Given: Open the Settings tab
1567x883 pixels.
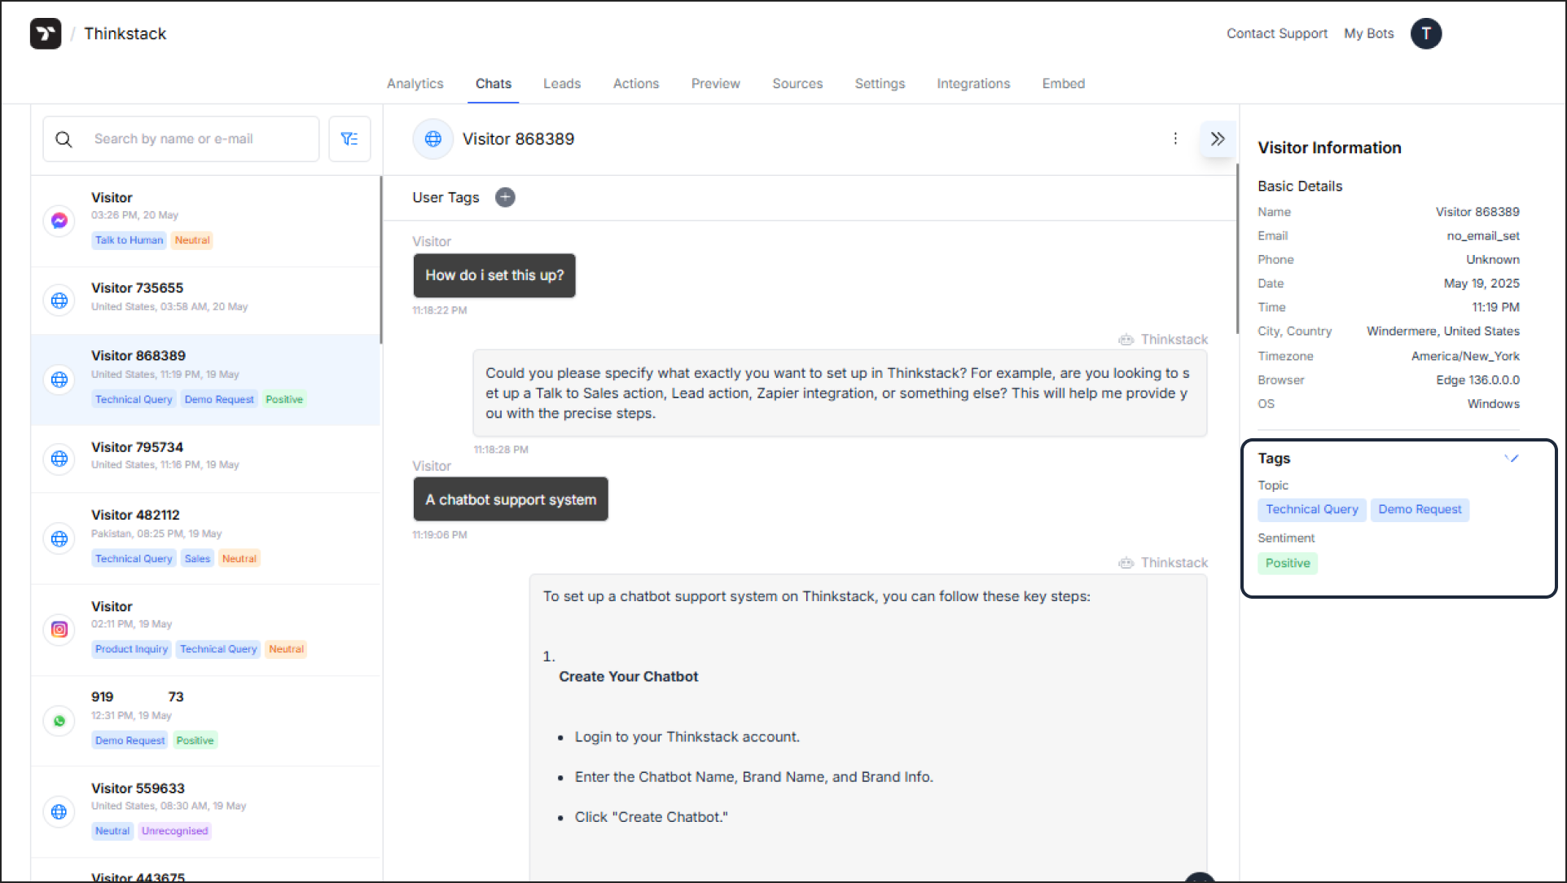Looking at the screenshot, I should 880,84.
